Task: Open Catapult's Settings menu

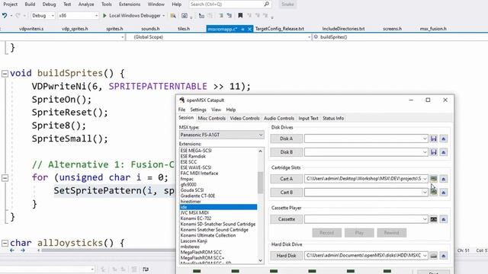Action: pos(198,110)
